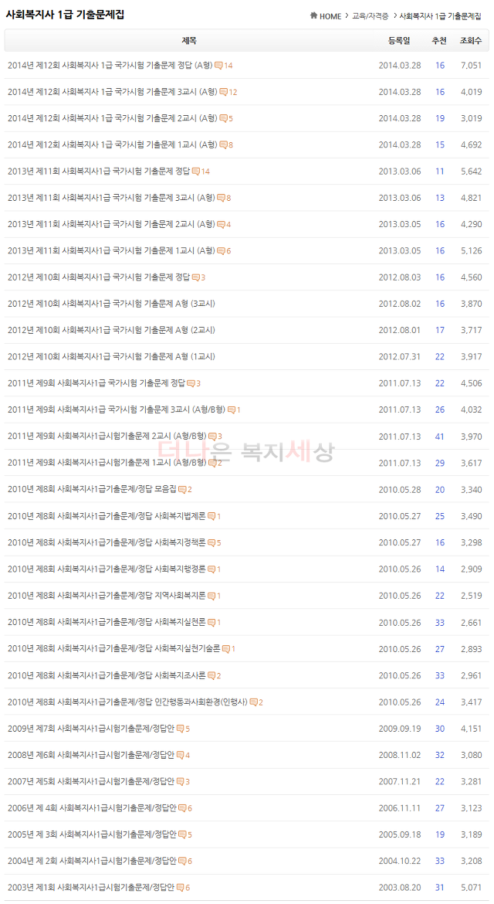Click the HOME house icon in breadcrumb

(314, 15)
